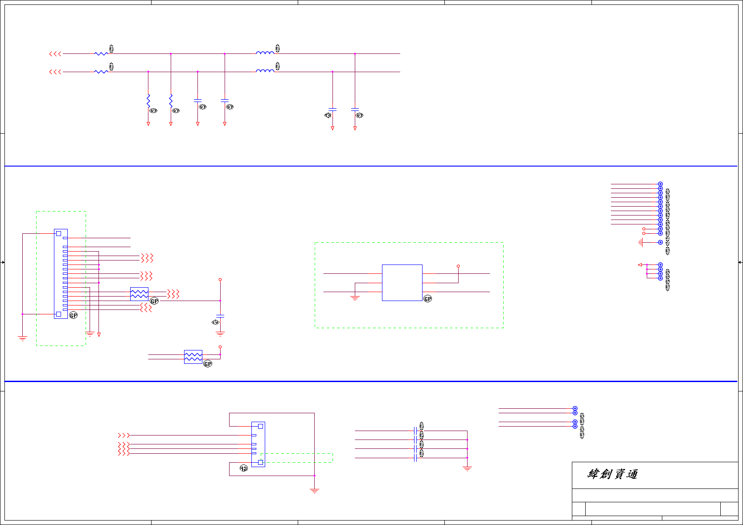Image resolution: width=743 pixels, height=525 pixels.
Task: Select the top test point in bottom-right group
Action: pyautogui.click(x=575, y=408)
